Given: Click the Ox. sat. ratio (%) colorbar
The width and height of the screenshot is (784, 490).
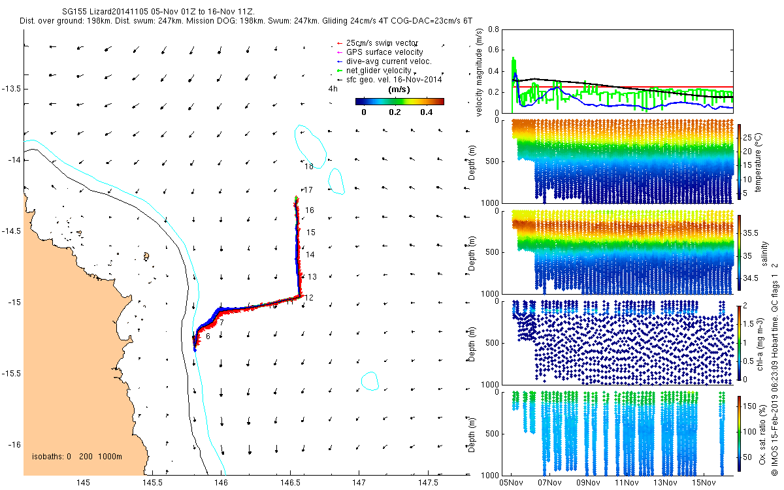Looking at the screenshot, I should [x=740, y=433].
